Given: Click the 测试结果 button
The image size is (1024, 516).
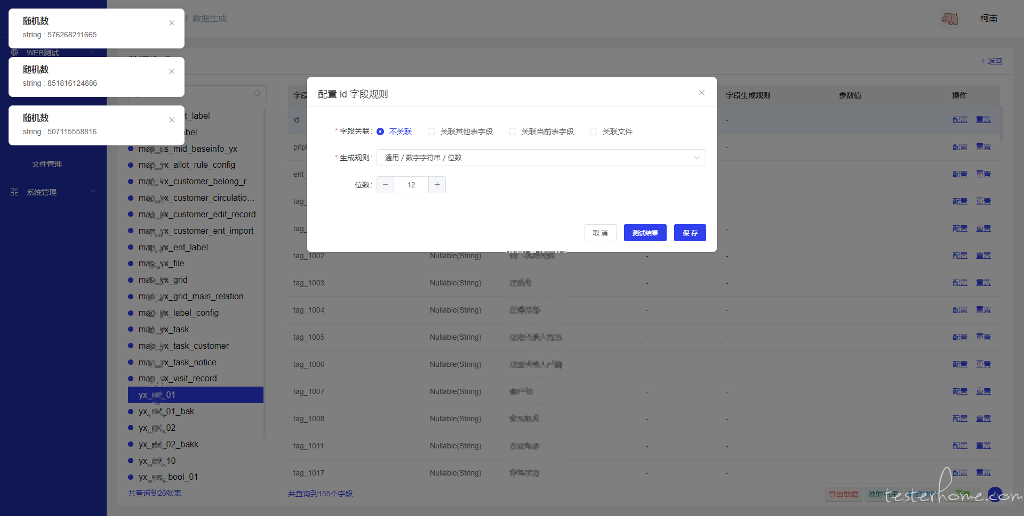Looking at the screenshot, I should pos(645,233).
